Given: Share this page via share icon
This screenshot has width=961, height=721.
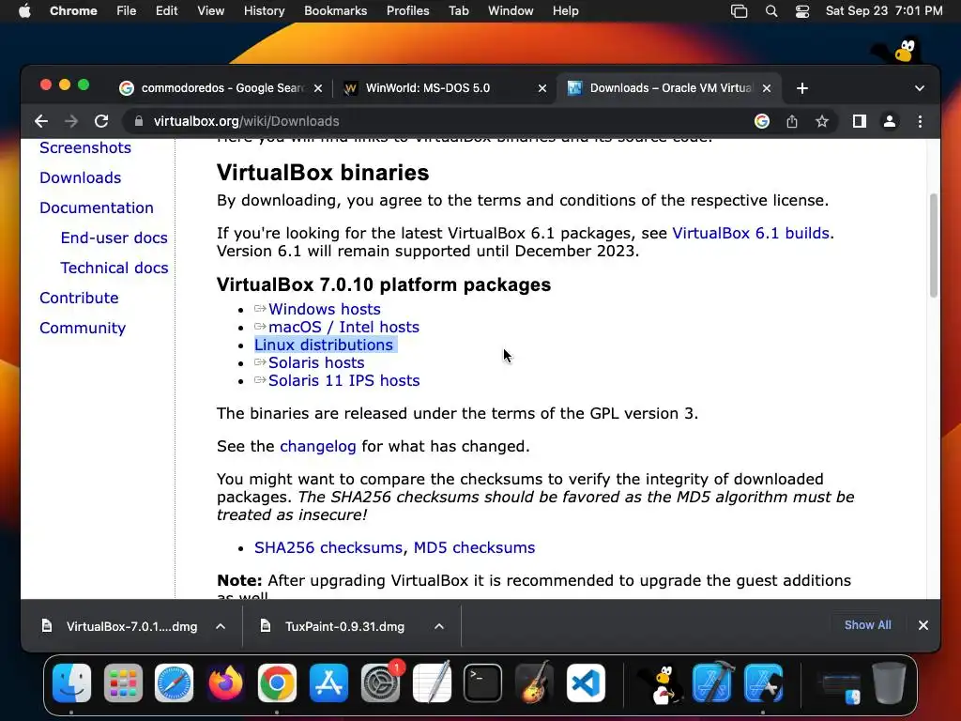Looking at the screenshot, I should [x=792, y=121].
